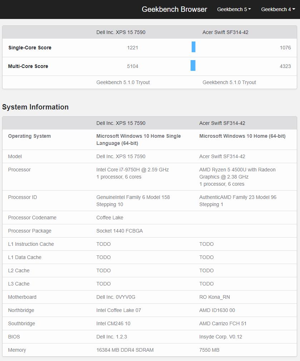Image resolution: width=300 pixels, height=361 pixels.
Task: Click the Single-Core Score blue comparison bar
Action: tap(193, 47)
